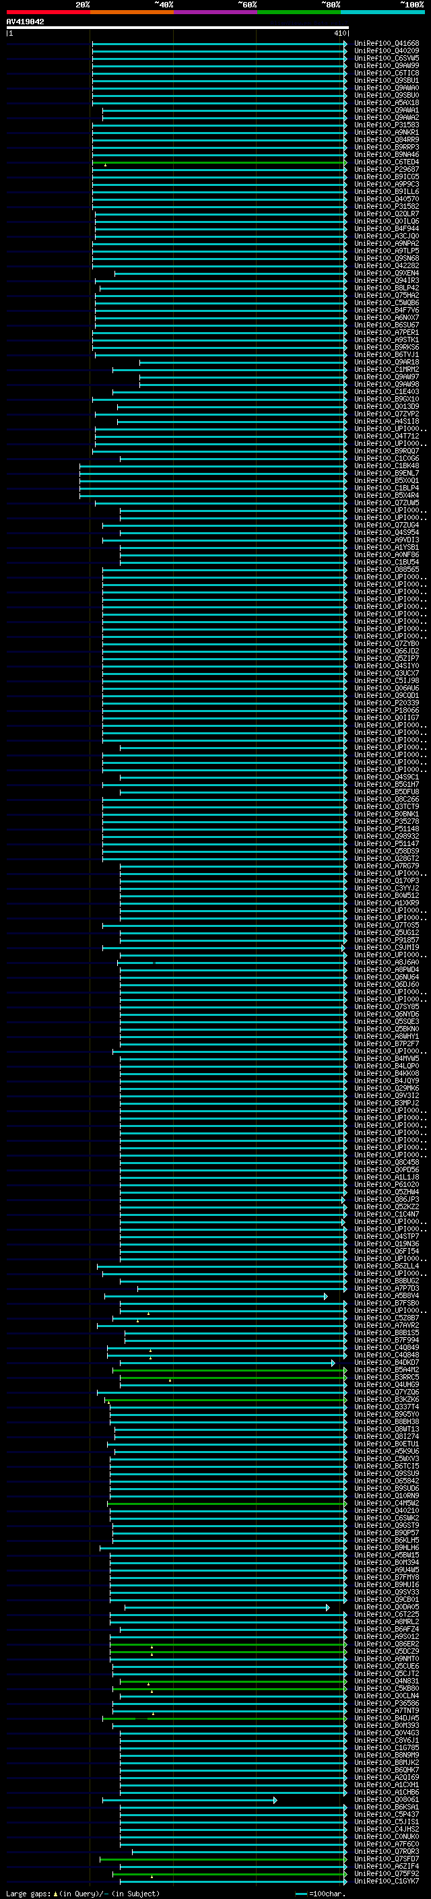Select the UniRef100_P29687 label
431x1899 pixels.
pyautogui.click(x=387, y=170)
